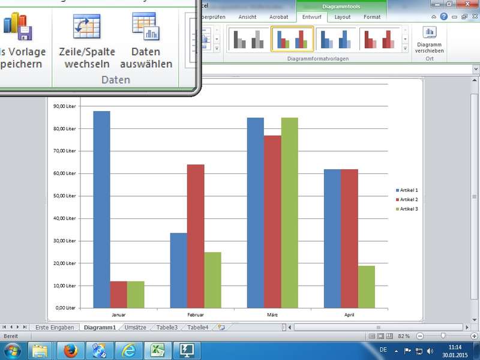This screenshot has width=480, height=360.
Task: Select the multicolor chart style thumbnail
Action: pos(292,39)
